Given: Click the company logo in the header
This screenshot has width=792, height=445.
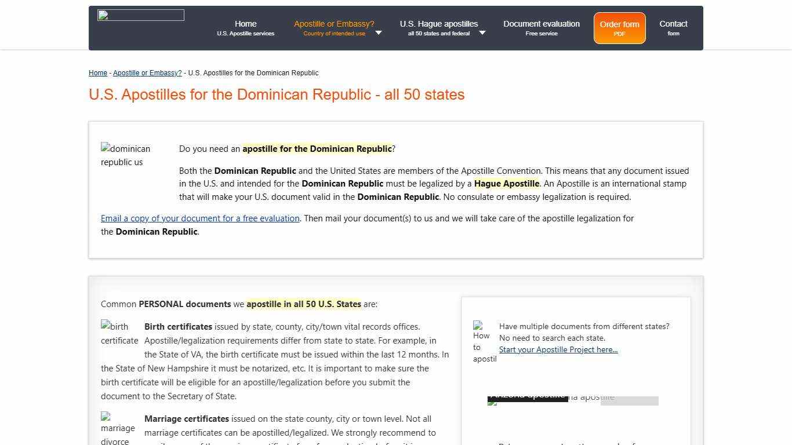Looking at the screenshot, I should pos(140,14).
